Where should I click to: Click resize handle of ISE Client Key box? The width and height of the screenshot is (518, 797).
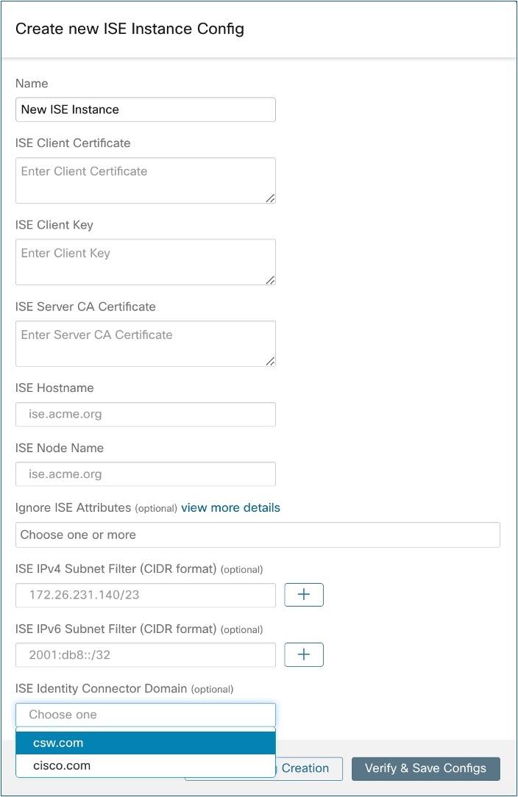270,280
